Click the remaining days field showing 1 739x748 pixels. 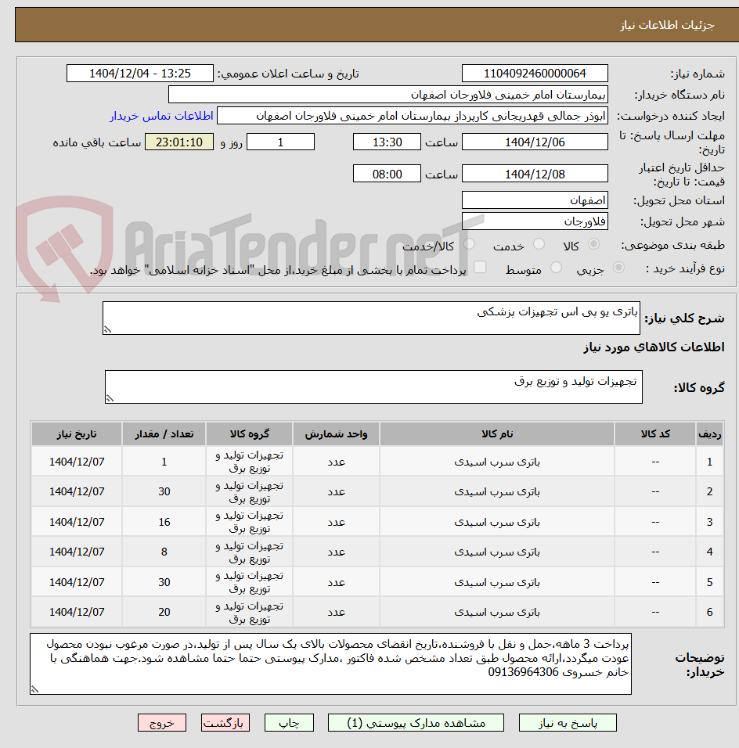point(280,142)
